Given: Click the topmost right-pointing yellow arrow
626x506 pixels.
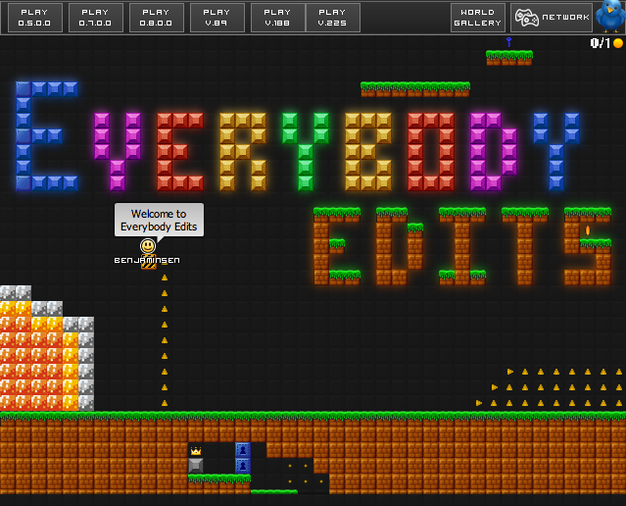Looking at the screenshot, I should coord(510,372).
